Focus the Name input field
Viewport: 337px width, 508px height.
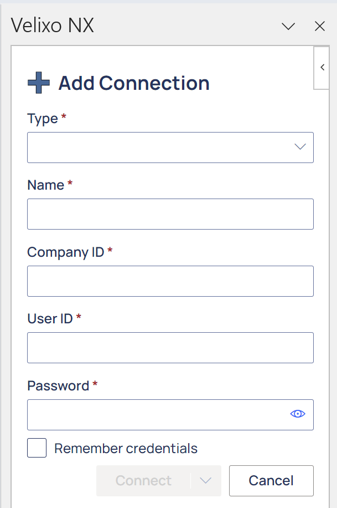coord(170,214)
